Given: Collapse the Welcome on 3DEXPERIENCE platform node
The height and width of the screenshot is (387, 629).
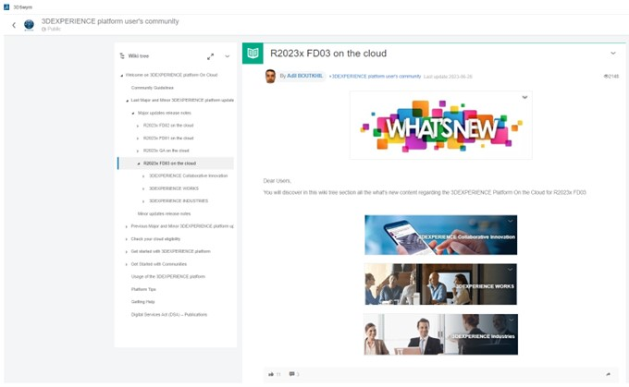Looking at the screenshot, I should (122, 76).
